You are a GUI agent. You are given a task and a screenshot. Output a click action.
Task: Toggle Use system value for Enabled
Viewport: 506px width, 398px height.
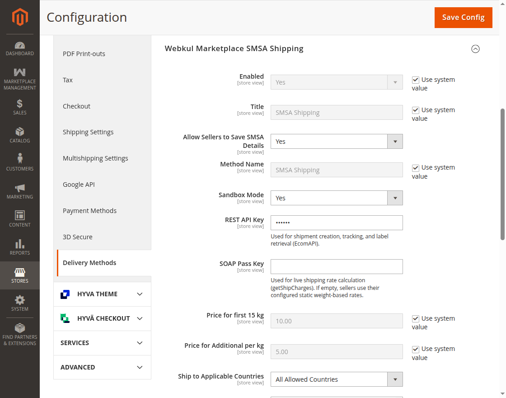tap(416, 80)
